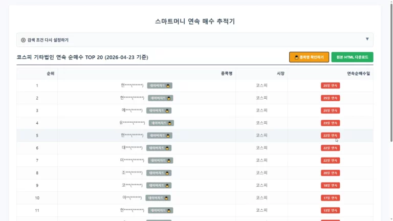Select masked stock name in rank 4 starting 유

click(132, 123)
